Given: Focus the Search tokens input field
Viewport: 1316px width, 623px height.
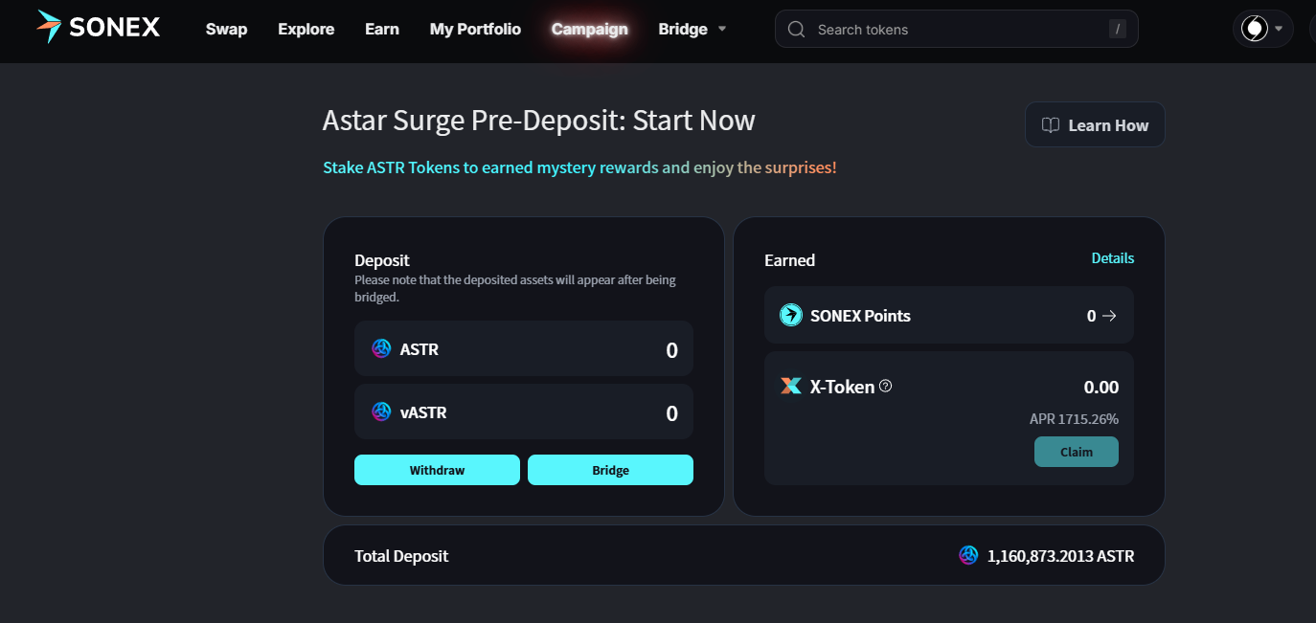Looking at the screenshot, I should click(956, 29).
